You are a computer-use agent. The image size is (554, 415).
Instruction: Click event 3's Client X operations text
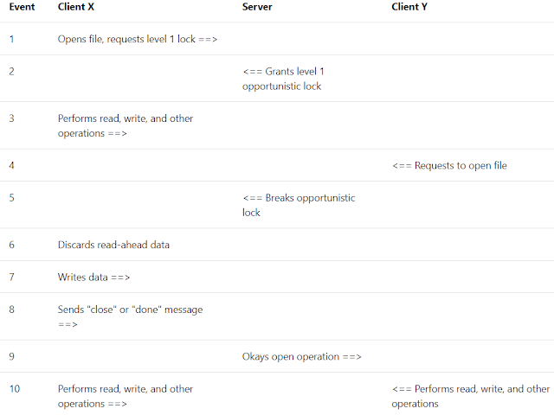tap(126, 126)
